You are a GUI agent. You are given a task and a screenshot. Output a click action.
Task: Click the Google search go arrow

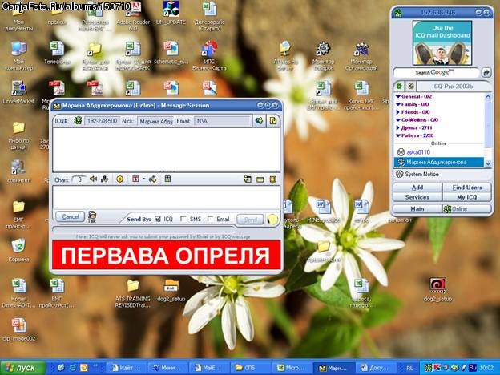[486, 73]
